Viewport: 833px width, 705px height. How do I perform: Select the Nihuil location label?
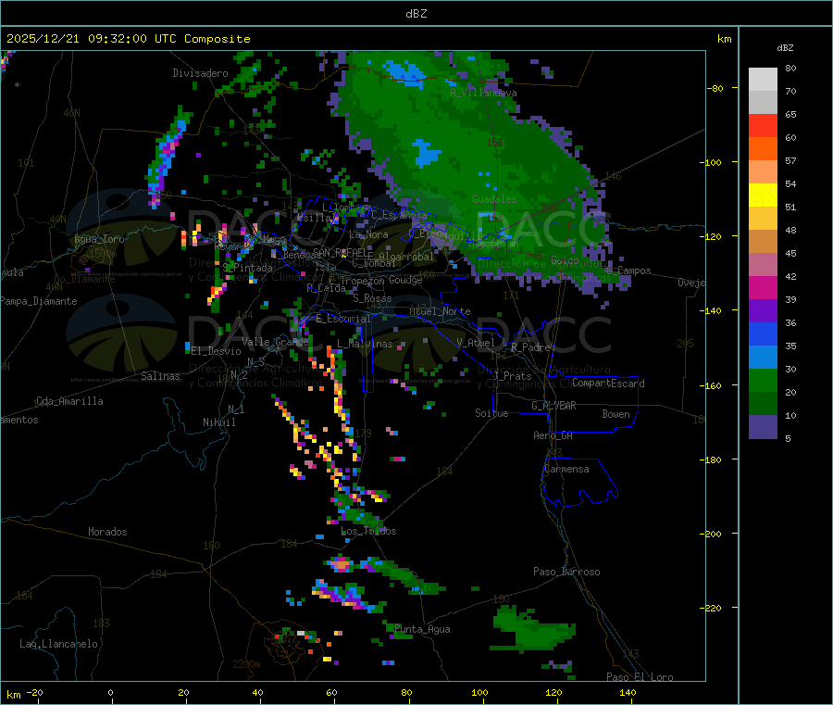[218, 422]
